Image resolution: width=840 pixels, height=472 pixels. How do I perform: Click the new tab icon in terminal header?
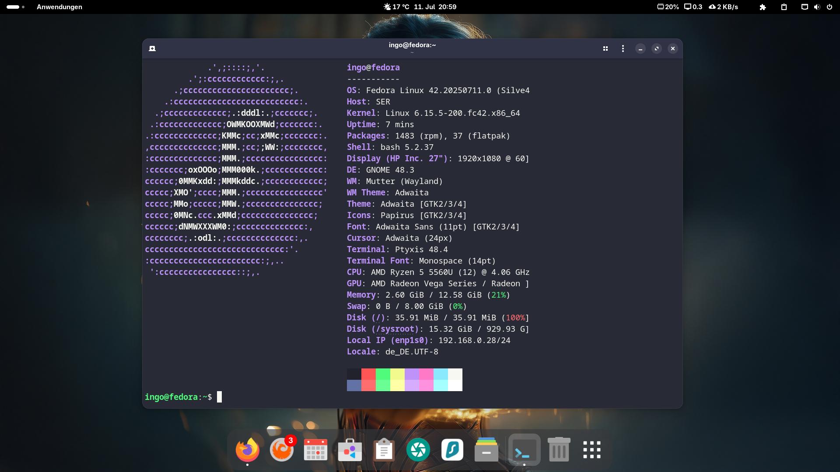coord(152,49)
